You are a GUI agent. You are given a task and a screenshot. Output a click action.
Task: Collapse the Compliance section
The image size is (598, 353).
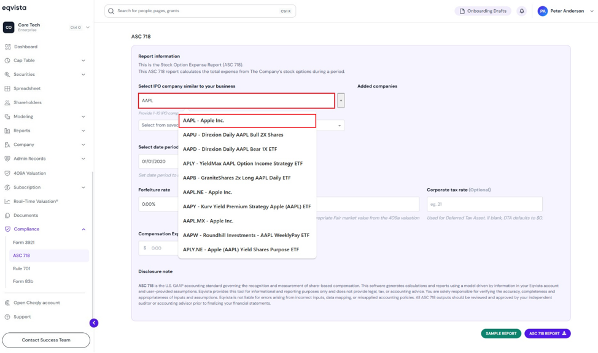[83, 229]
